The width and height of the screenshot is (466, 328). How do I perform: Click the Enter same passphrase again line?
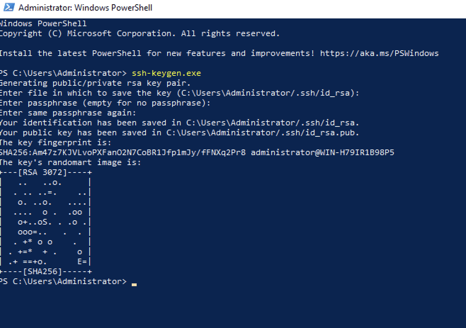click(x=68, y=113)
